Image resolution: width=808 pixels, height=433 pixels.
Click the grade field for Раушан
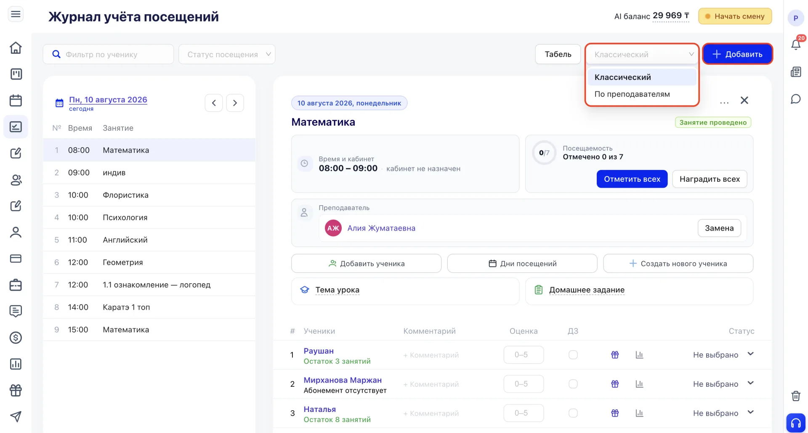point(524,355)
